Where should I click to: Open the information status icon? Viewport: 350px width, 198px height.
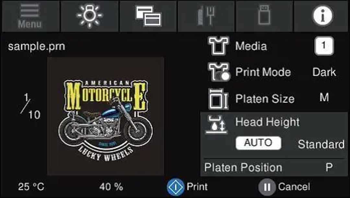pos(322,16)
